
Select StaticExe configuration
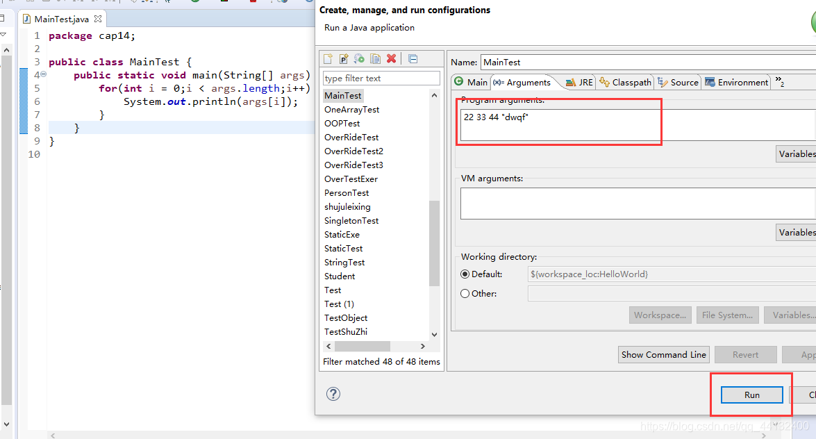pyautogui.click(x=342, y=234)
